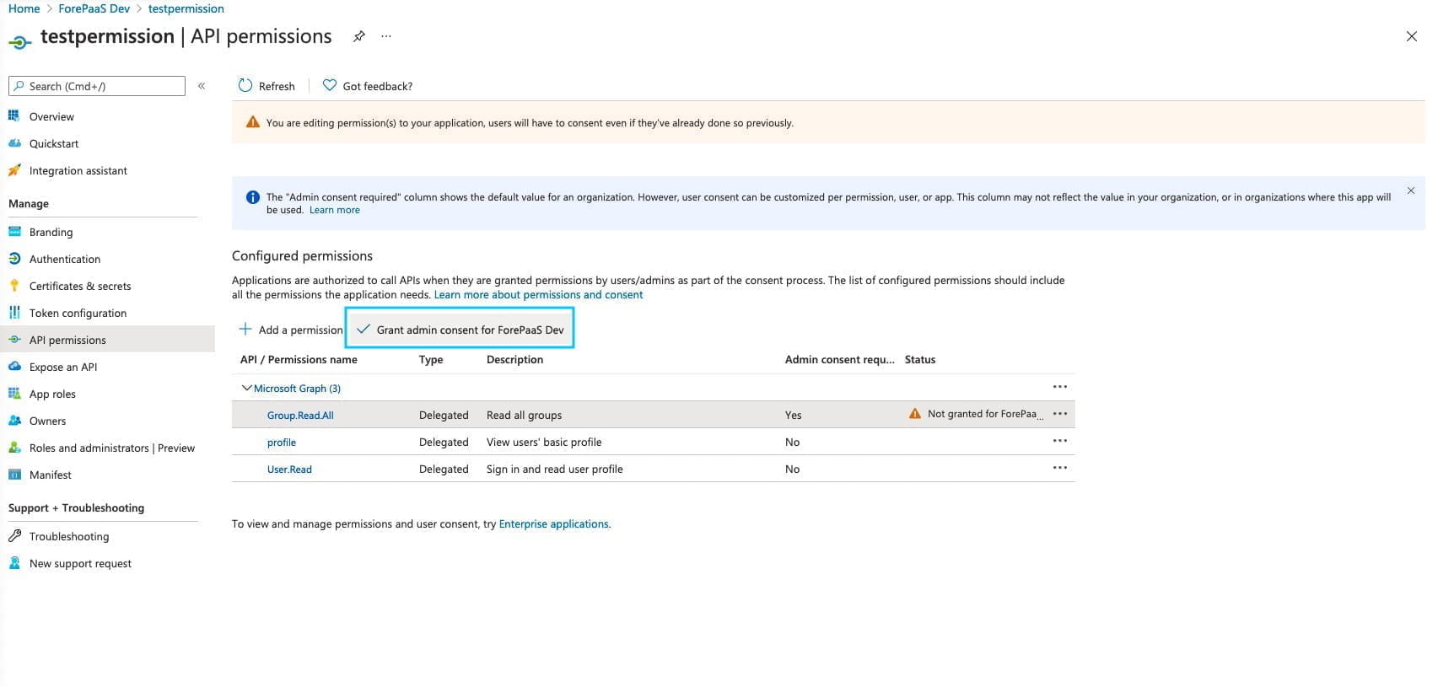Click the Roles and administrators icon
Viewport: 1438px width, 687px height.
pyautogui.click(x=14, y=448)
